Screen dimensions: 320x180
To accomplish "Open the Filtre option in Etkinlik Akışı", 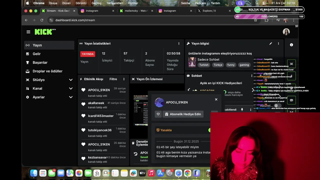I will 113,79.
